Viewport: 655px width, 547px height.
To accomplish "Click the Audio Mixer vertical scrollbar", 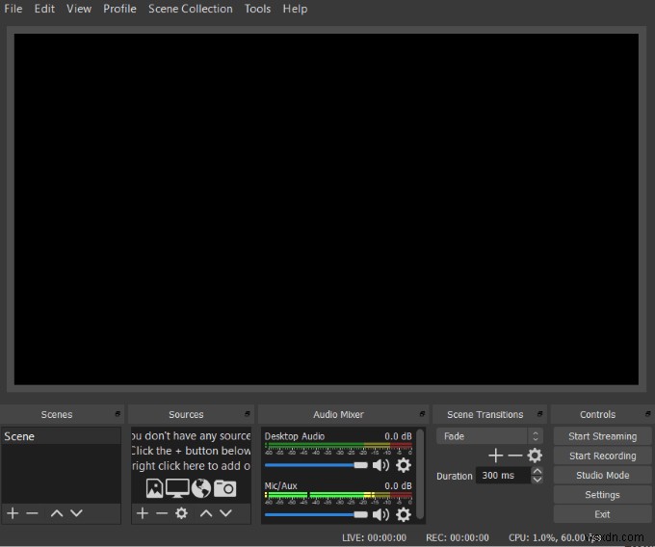I will pyautogui.click(x=420, y=475).
